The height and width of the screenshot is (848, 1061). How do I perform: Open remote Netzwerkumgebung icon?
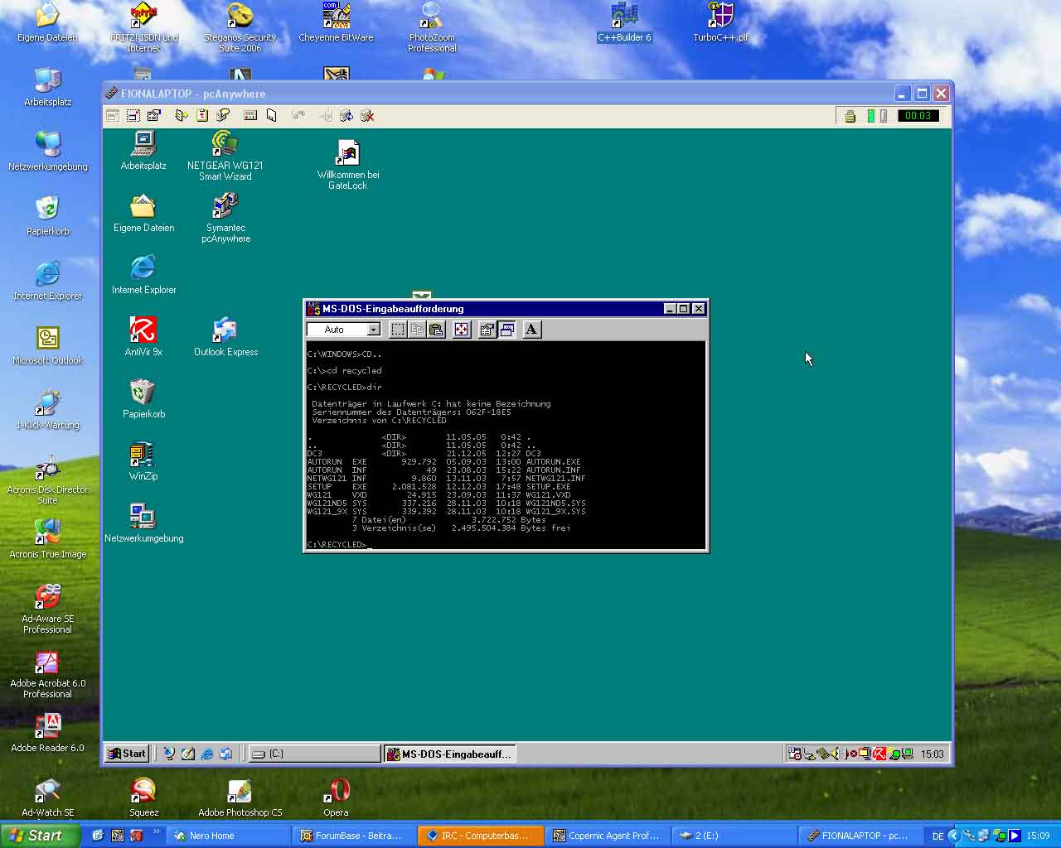[143, 523]
